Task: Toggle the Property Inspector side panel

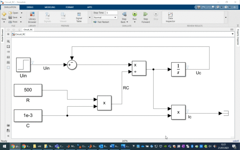Action: [x=238, y=37]
